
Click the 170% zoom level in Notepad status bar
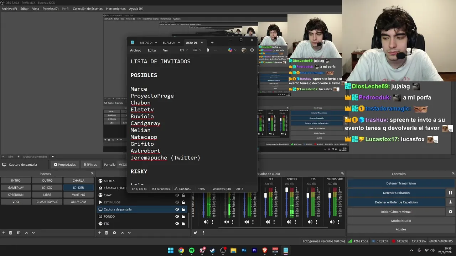202,189
